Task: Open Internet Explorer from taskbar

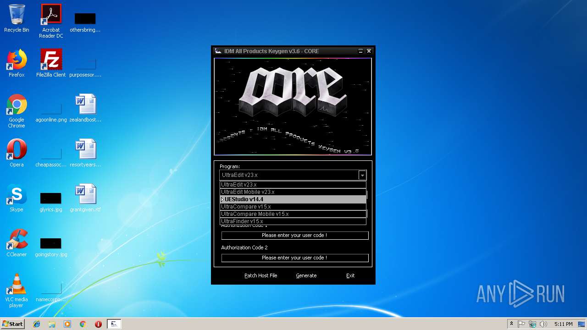Action: (x=37, y=324)
